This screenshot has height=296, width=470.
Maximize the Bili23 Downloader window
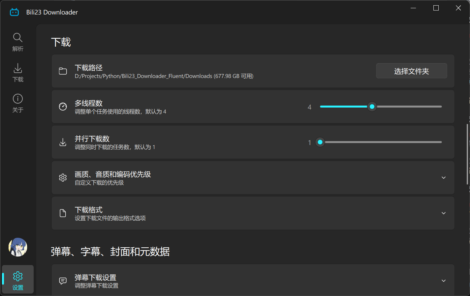click(x=436, y=8)
